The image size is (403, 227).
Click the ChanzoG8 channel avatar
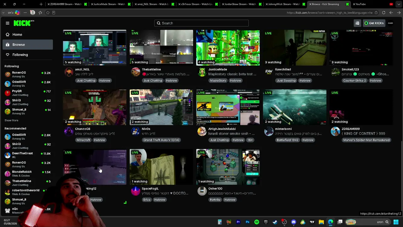69,131
